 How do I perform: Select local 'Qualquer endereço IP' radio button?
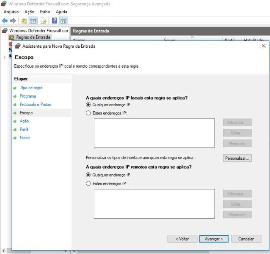click(88, 105)
